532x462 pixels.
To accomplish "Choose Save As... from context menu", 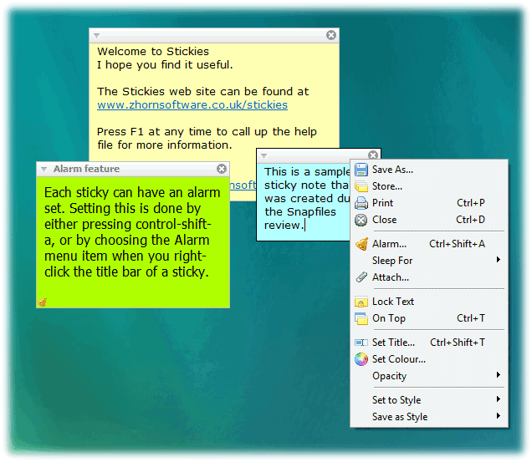I will 429,170.
